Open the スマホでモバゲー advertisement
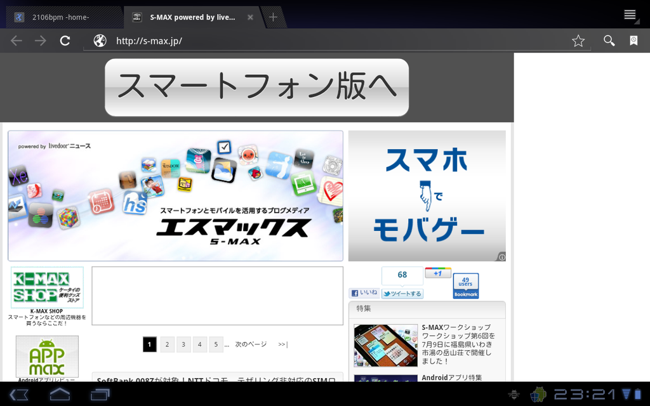The width and height of the screenshot is (650, 406). [x=427, y=195]
